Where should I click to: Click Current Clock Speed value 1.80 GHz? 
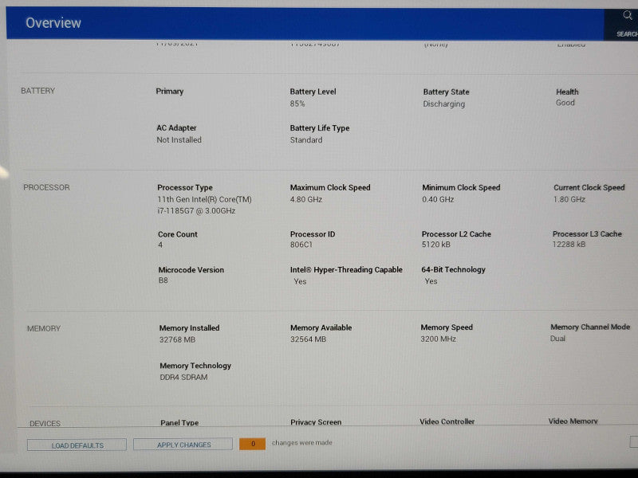(x=569, y=200)
